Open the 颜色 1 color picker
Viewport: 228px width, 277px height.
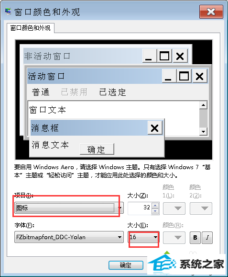(174, 208)
